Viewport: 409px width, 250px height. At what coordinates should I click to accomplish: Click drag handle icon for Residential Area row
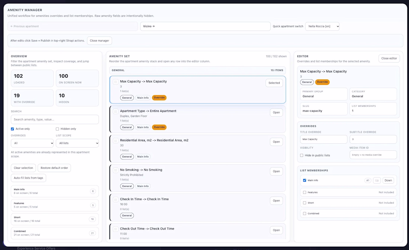point(115,141)
